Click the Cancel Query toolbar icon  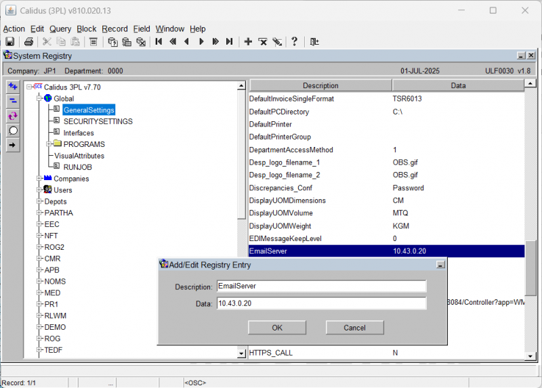point(141,42)
